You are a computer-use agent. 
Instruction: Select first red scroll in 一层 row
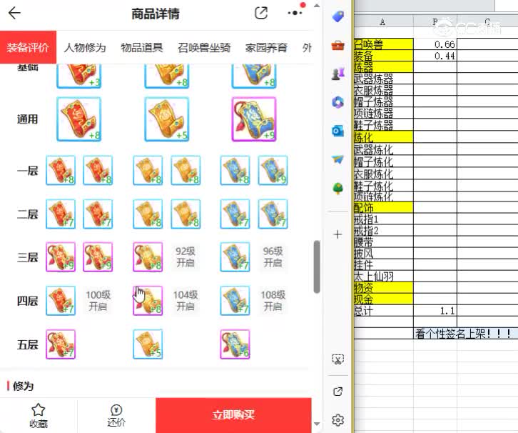61,170
